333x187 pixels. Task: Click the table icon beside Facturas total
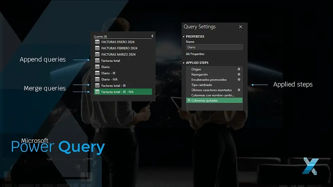pyautogui.click(x=97, y=61)
